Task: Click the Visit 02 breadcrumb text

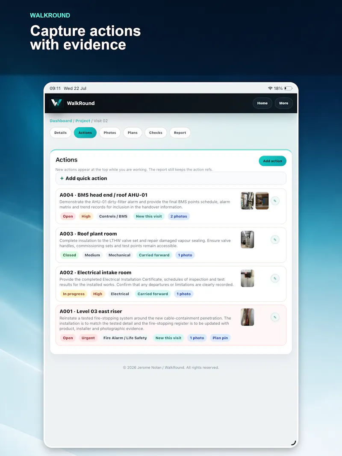Action: coord(100,121)
